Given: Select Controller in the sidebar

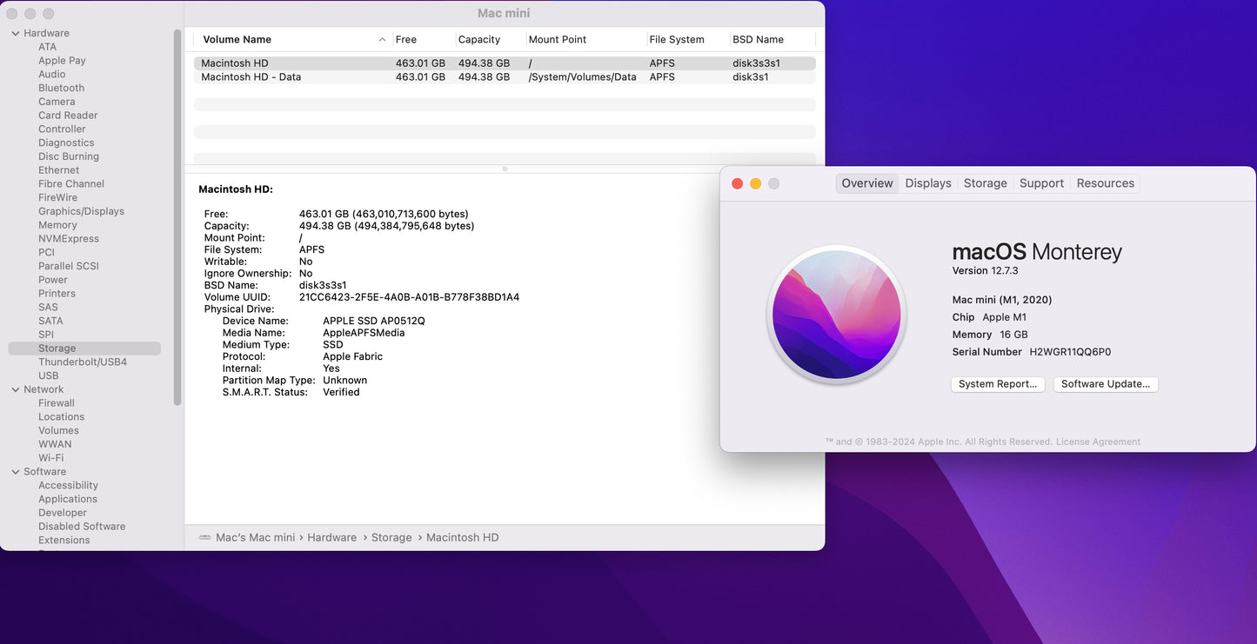Looking at the screenshot, I should point(62,129).
